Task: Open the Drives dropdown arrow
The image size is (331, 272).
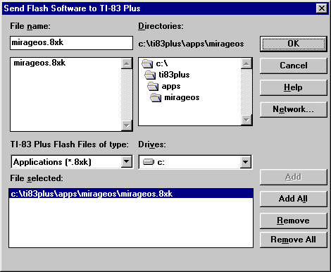Action: (x=246, y=161)
